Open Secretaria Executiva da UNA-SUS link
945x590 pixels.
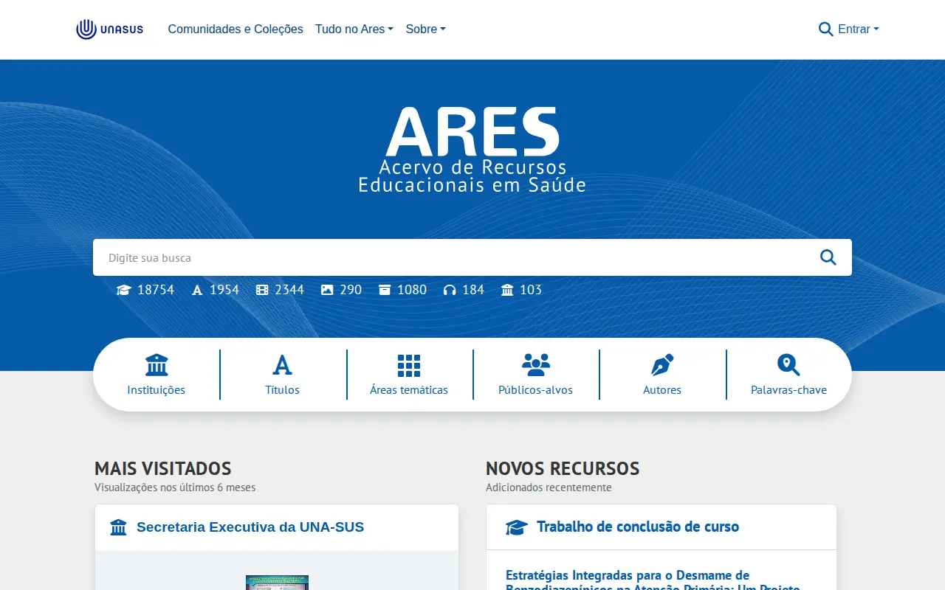(250, 527)
